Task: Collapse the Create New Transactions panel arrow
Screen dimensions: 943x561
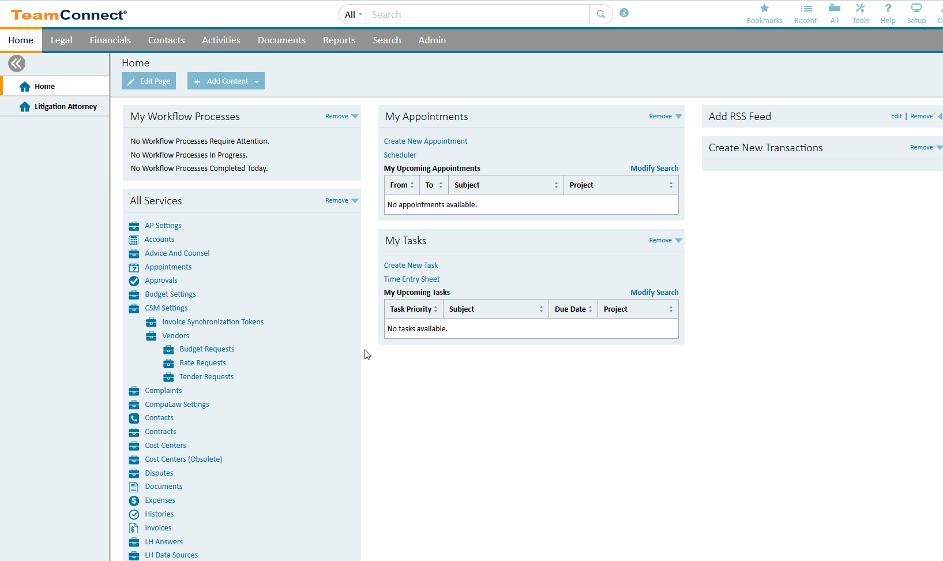Action: click(x=940, y=148)
